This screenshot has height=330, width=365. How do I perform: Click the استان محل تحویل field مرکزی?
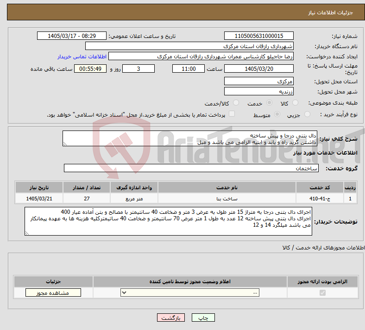point(258,81)
